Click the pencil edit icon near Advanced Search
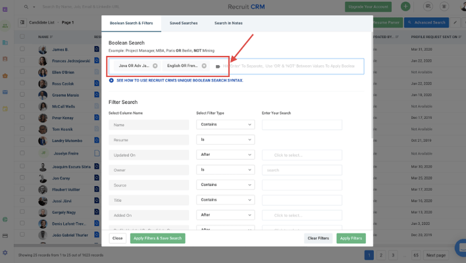 (x=455, y=22)
